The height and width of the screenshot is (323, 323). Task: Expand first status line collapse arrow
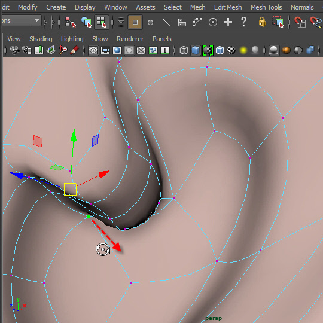tap(45, 22)
